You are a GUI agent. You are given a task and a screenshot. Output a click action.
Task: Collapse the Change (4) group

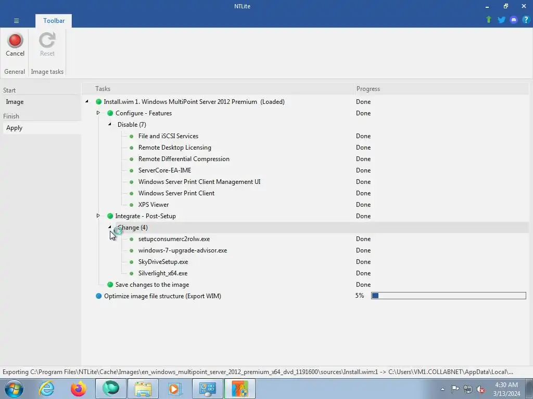(110, 227)
